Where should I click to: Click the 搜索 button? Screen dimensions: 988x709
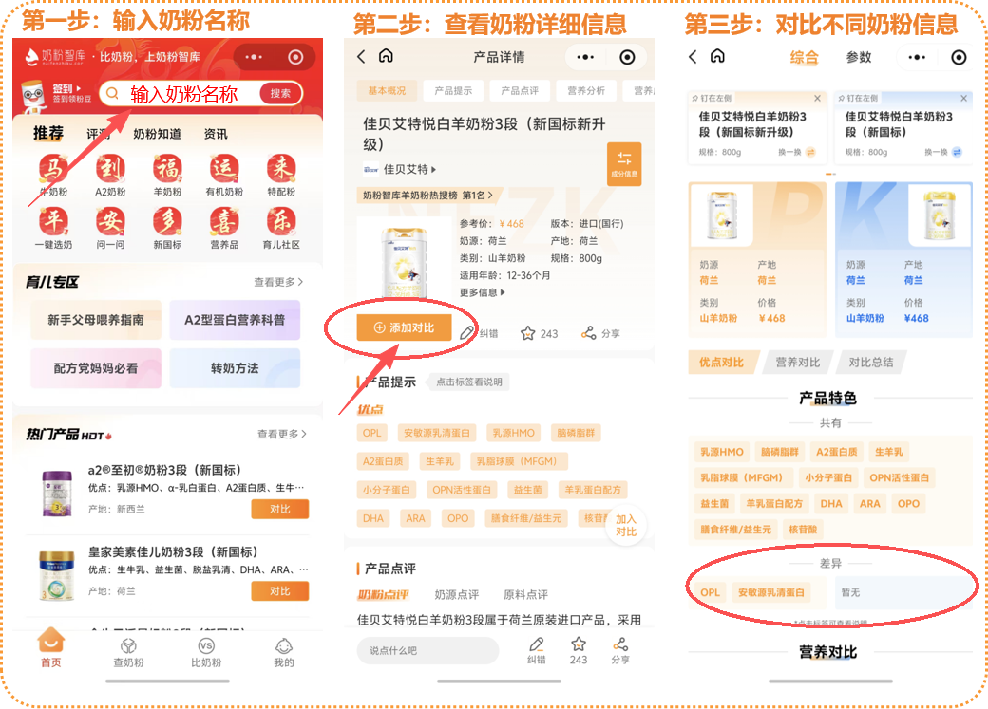pyautogui.click(x=280, y=93)
